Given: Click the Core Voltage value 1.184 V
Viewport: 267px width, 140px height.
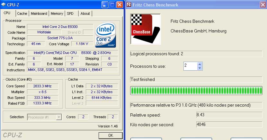Looking at the screenshot, I should 82,44.
